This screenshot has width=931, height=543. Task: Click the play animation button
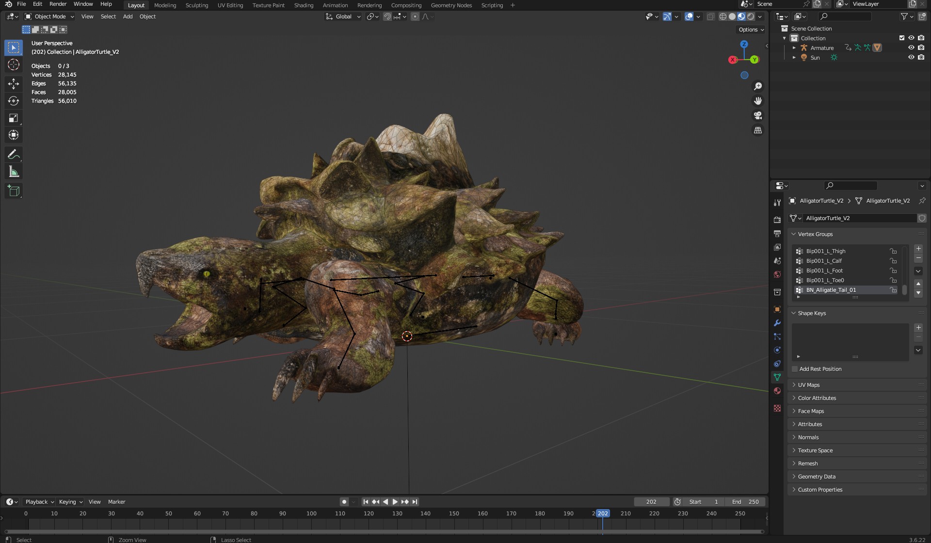[395, 502]
